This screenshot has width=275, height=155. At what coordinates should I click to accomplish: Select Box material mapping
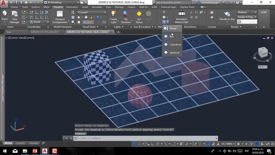tap(172, 36)
